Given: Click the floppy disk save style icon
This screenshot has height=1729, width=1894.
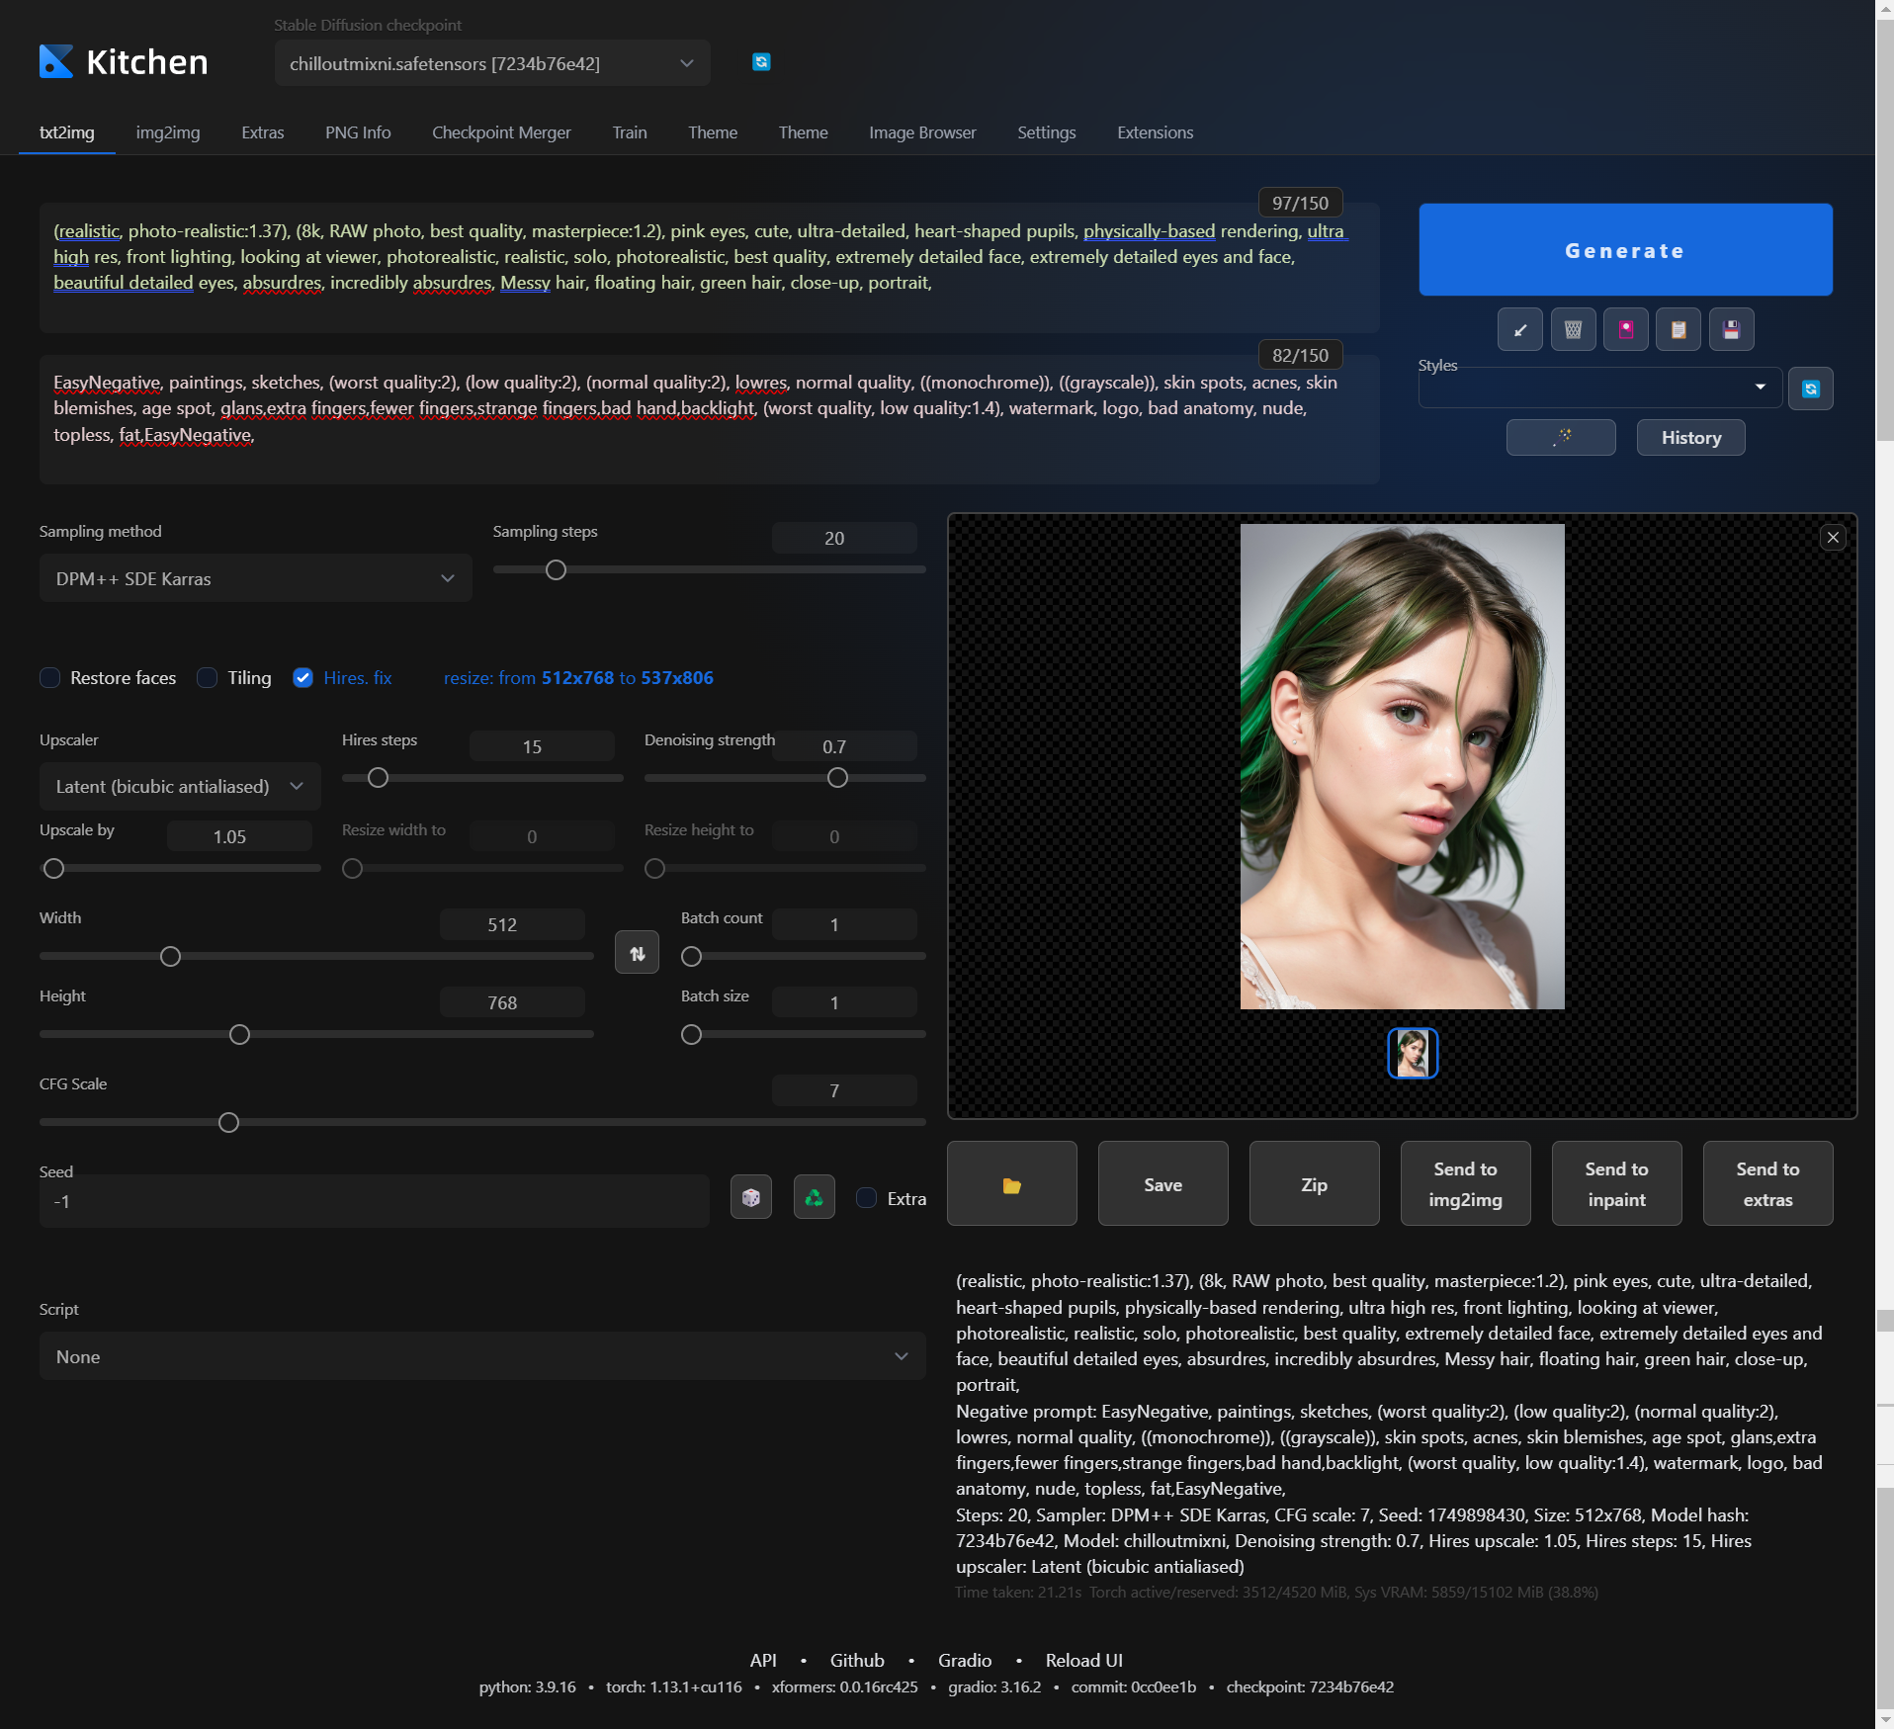Looking at the screenshot, I should pyautogui.click(x=1730, y=330).
